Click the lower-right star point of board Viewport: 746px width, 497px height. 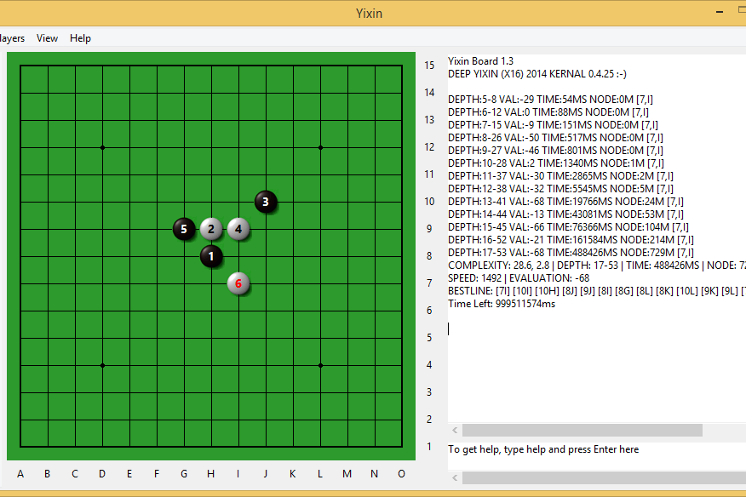321,365
